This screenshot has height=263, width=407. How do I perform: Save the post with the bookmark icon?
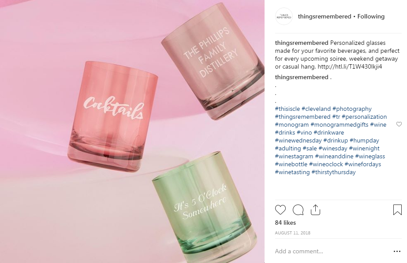click(397, 210)
